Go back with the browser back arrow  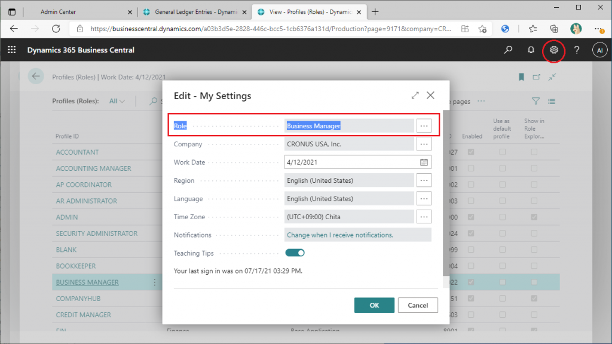(14, 29)
